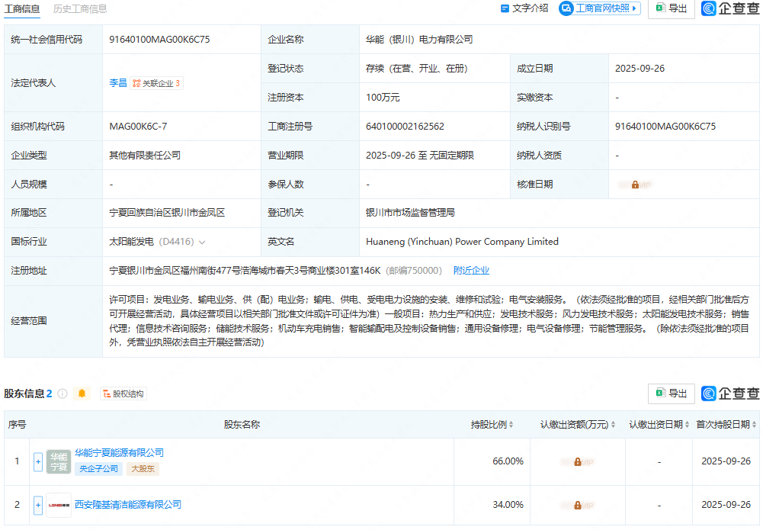Expand details for 华能宁夏能源有限公司 row
Image resolution: width=763 pixels, height=530 pixels.
tap(37, 461)
